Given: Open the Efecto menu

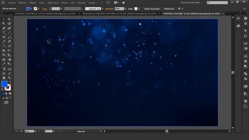Looking at the screenshot, I should pos(65,3).
